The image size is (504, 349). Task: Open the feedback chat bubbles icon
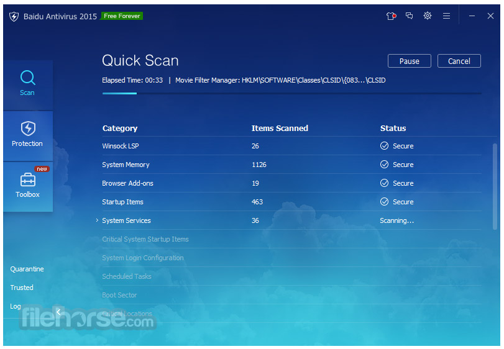[x=409, y=16]
